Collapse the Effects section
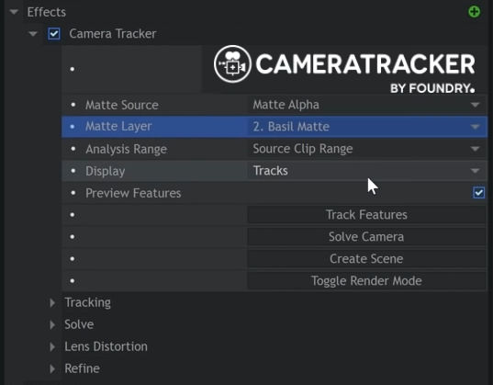493x385 pixels. (14, 12)
